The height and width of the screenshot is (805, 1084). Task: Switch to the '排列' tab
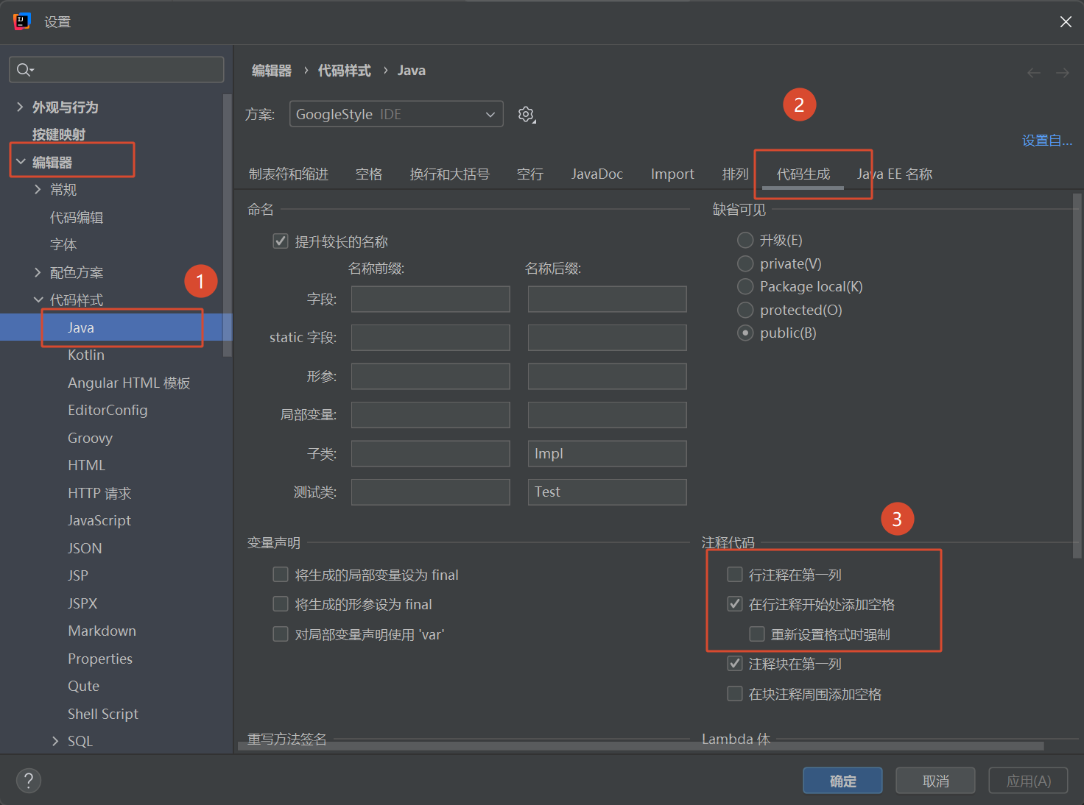pos(735,174)
